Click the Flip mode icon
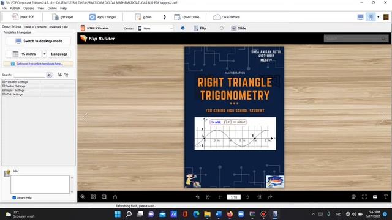This screenshot has height=220, width=392. tap(196, 28)
